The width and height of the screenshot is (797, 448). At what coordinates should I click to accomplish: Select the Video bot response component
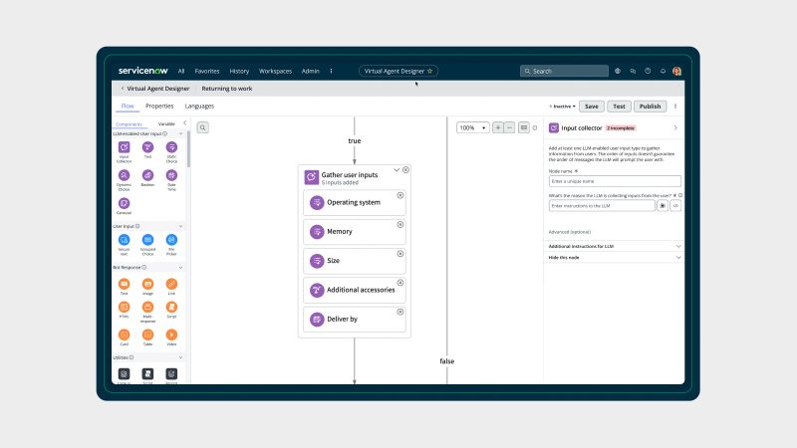(171, 335)
